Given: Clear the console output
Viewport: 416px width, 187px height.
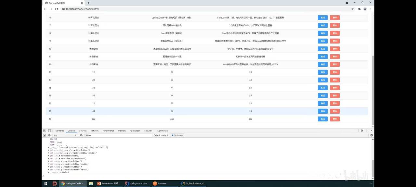Looking at the screenshot, I should click(x=49, y=135).
